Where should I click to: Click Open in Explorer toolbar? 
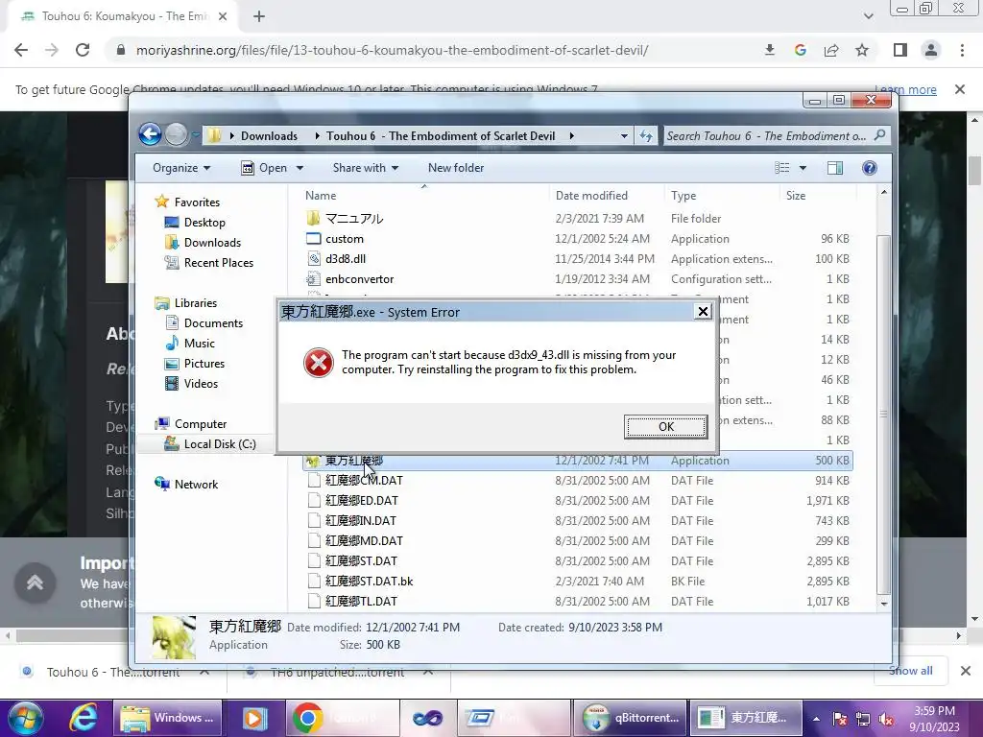(265, 168)
